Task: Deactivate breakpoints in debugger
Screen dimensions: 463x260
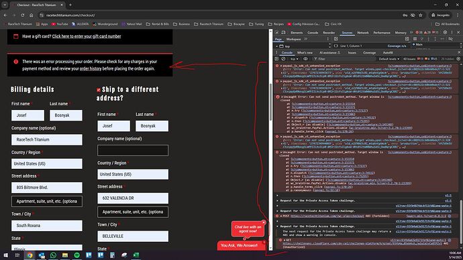Action: 450,39
